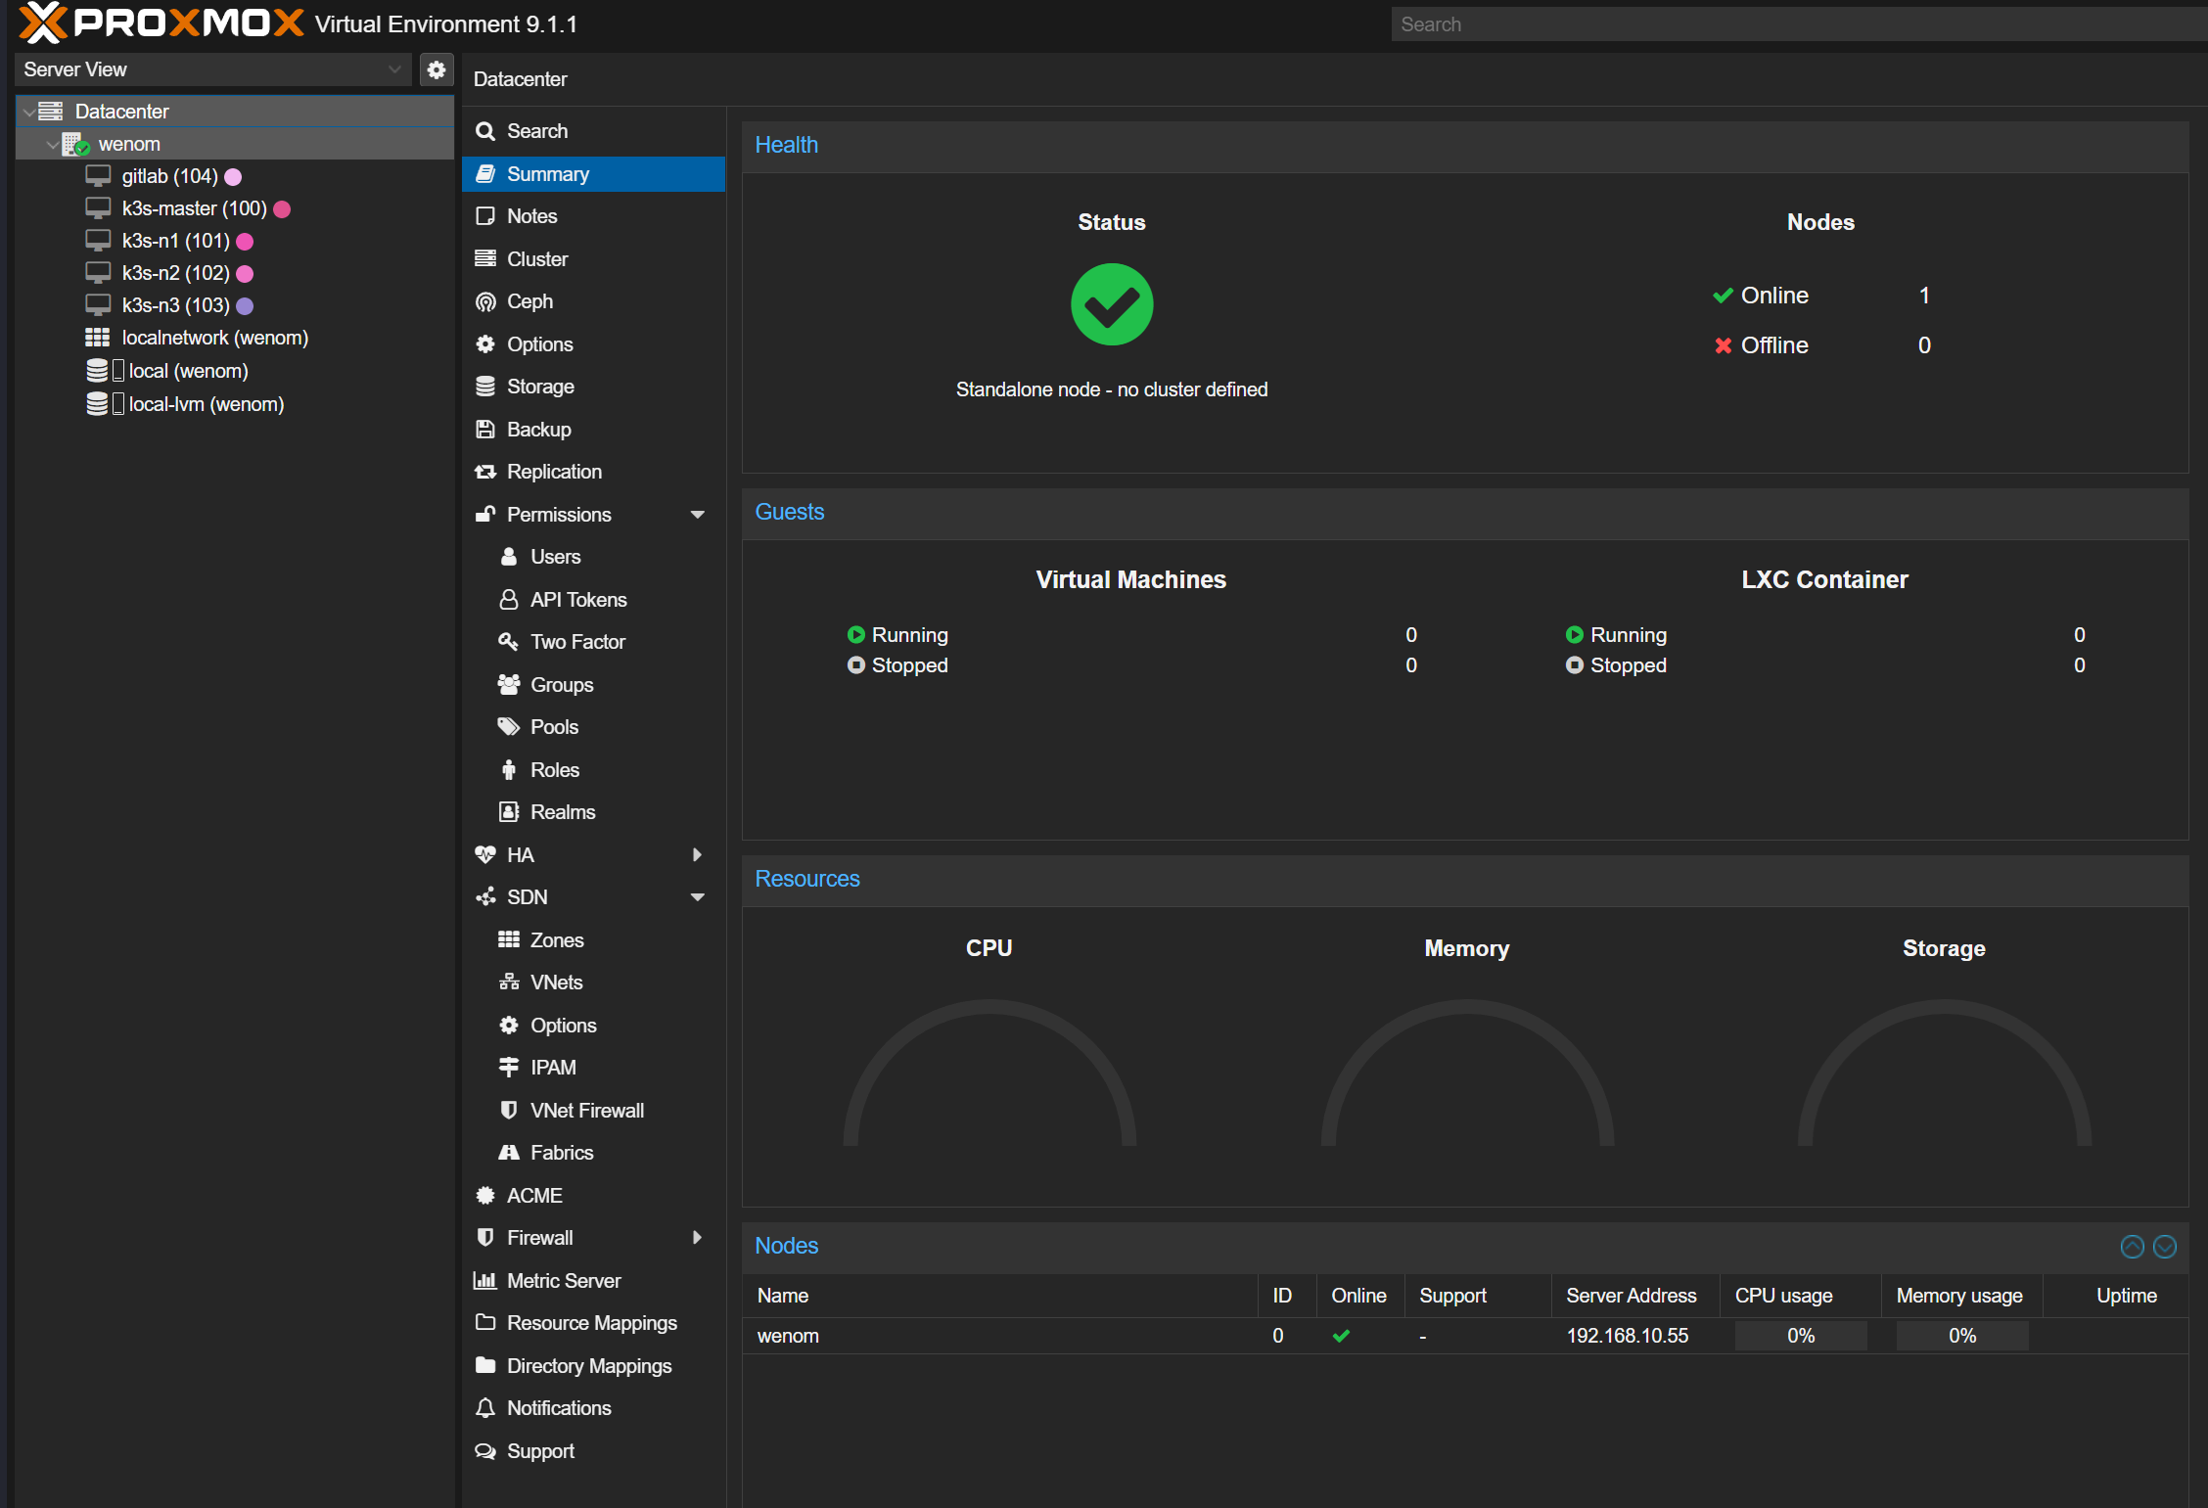The width and height of the screenshot is (2208, 1508).
Task: Click the Backup floppy disk icon
Action: (485, 430)
